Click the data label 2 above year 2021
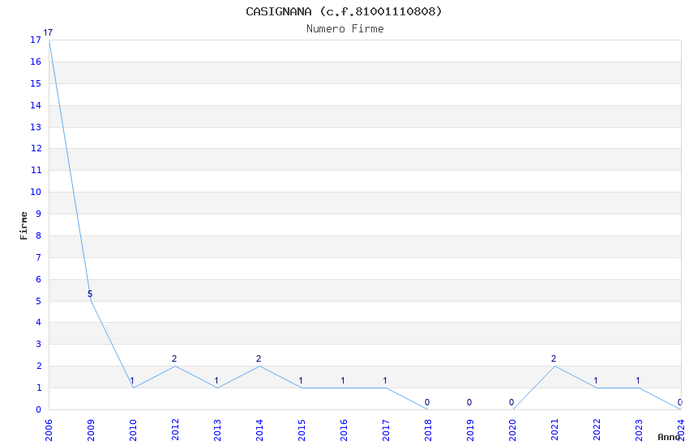This screenshot has width=689, height=445. 554,358
